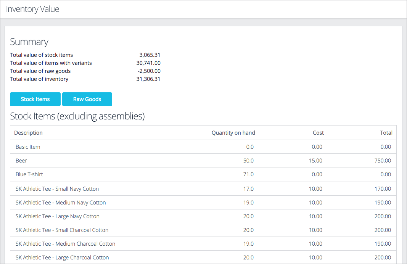Click the Total column header

[386, 133]
